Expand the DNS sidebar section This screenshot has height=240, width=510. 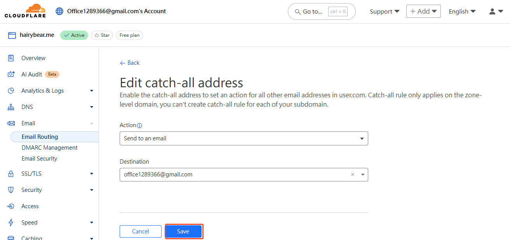tap(92, 107)
